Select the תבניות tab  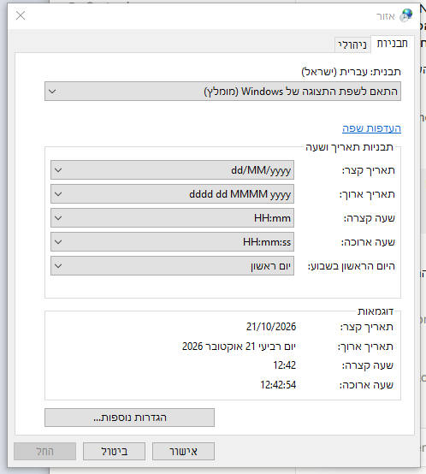[x=392, y=44]
